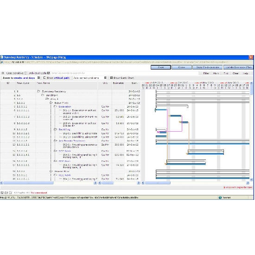Select the Help menu item
This screenshot has width=255, height=255.
click(x=245, y=73)
